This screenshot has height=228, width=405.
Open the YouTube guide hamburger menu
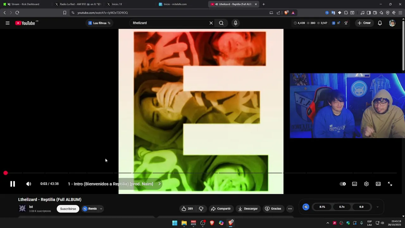(x=8, y=23)
